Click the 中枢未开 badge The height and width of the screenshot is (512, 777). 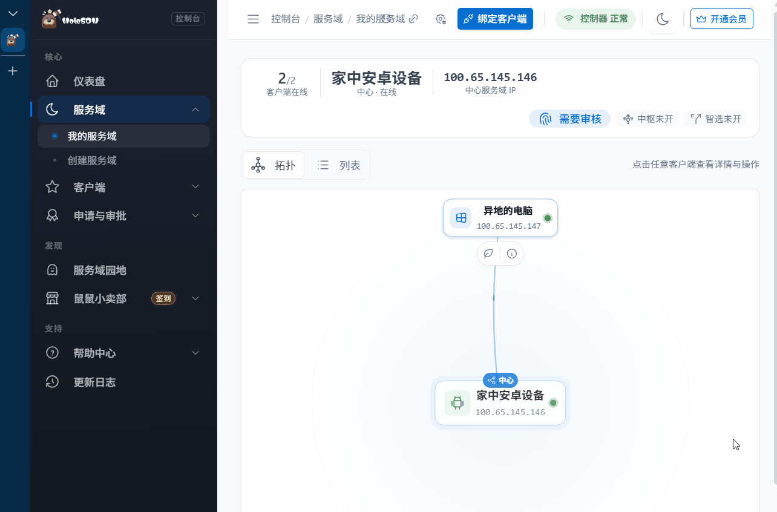pos(648,119)
